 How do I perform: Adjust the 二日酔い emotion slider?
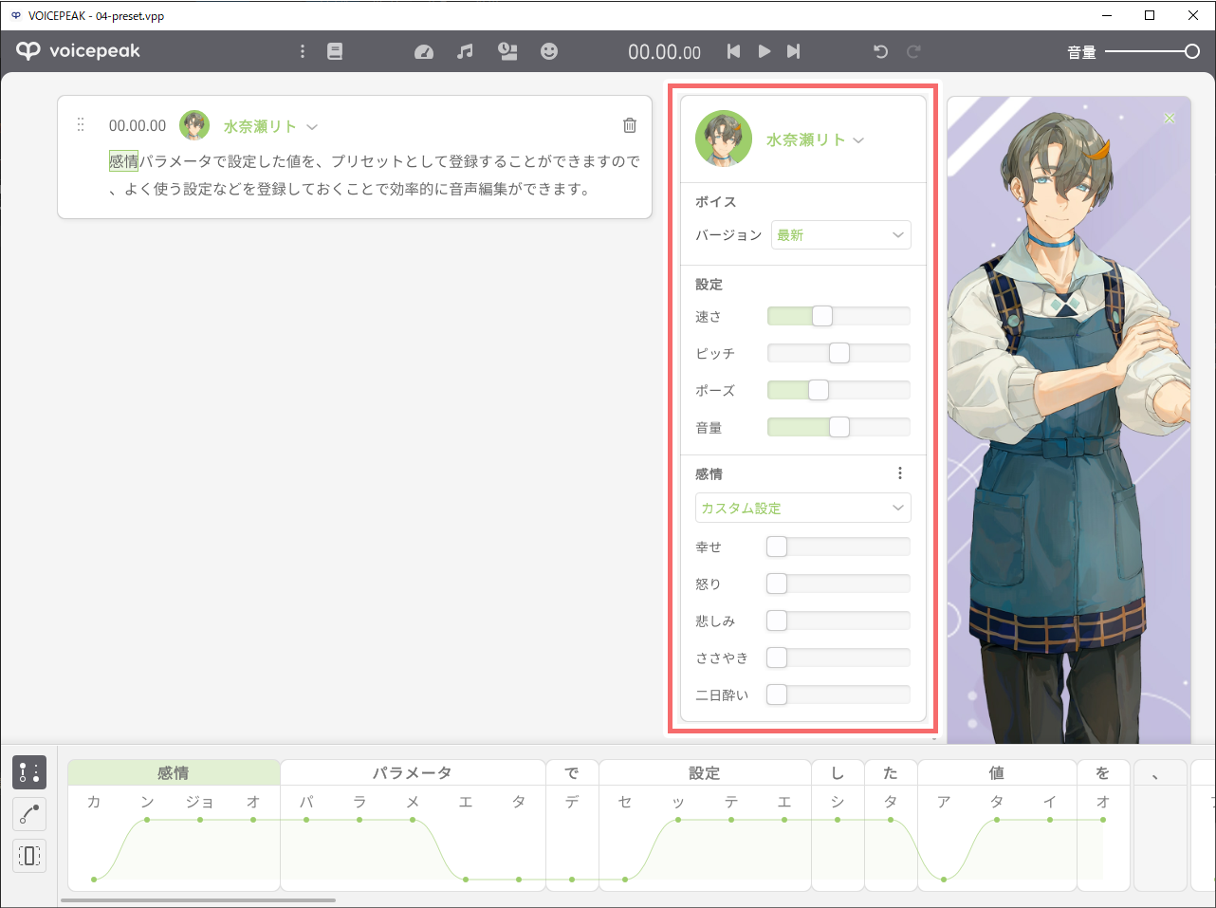pyautogui.click(x=838, y=695)
